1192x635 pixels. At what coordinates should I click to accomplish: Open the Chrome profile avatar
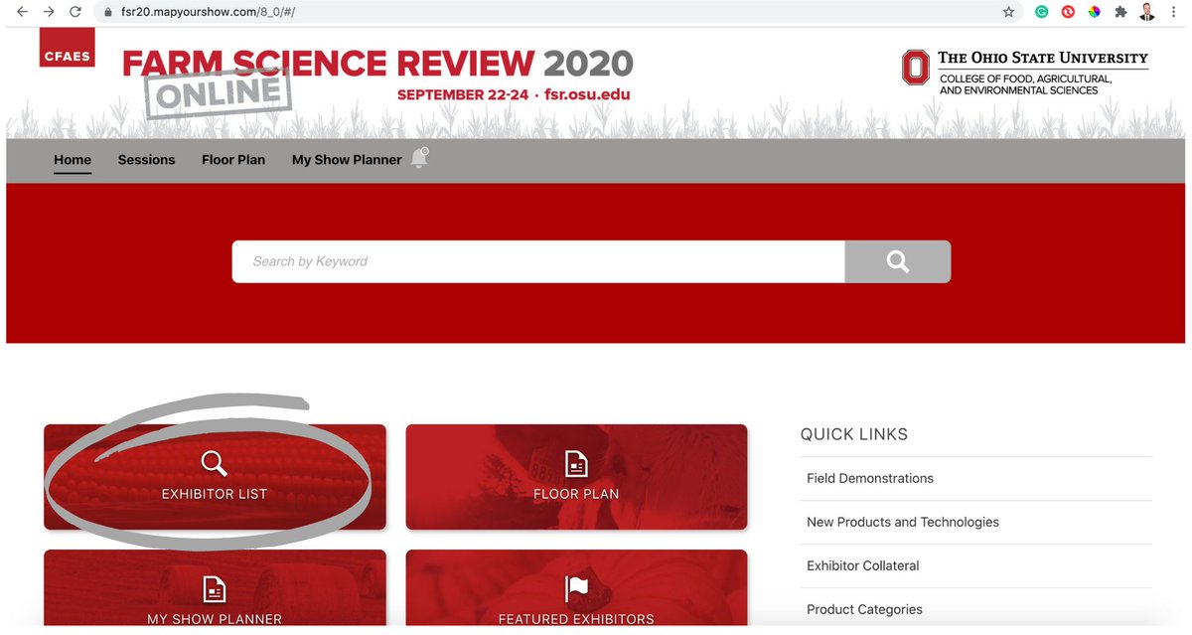click(x=1147, y=12)
